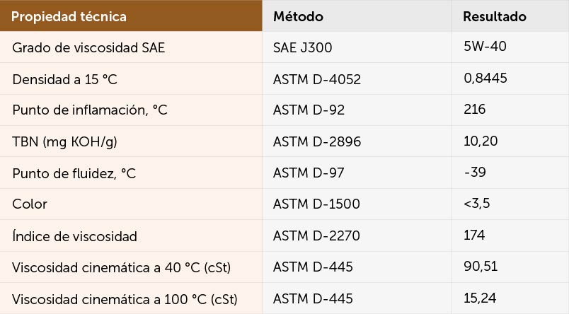Click the Densidad a 15 °C label
The height and width of the screenshot is (314, 569).
tap(64, 79)
